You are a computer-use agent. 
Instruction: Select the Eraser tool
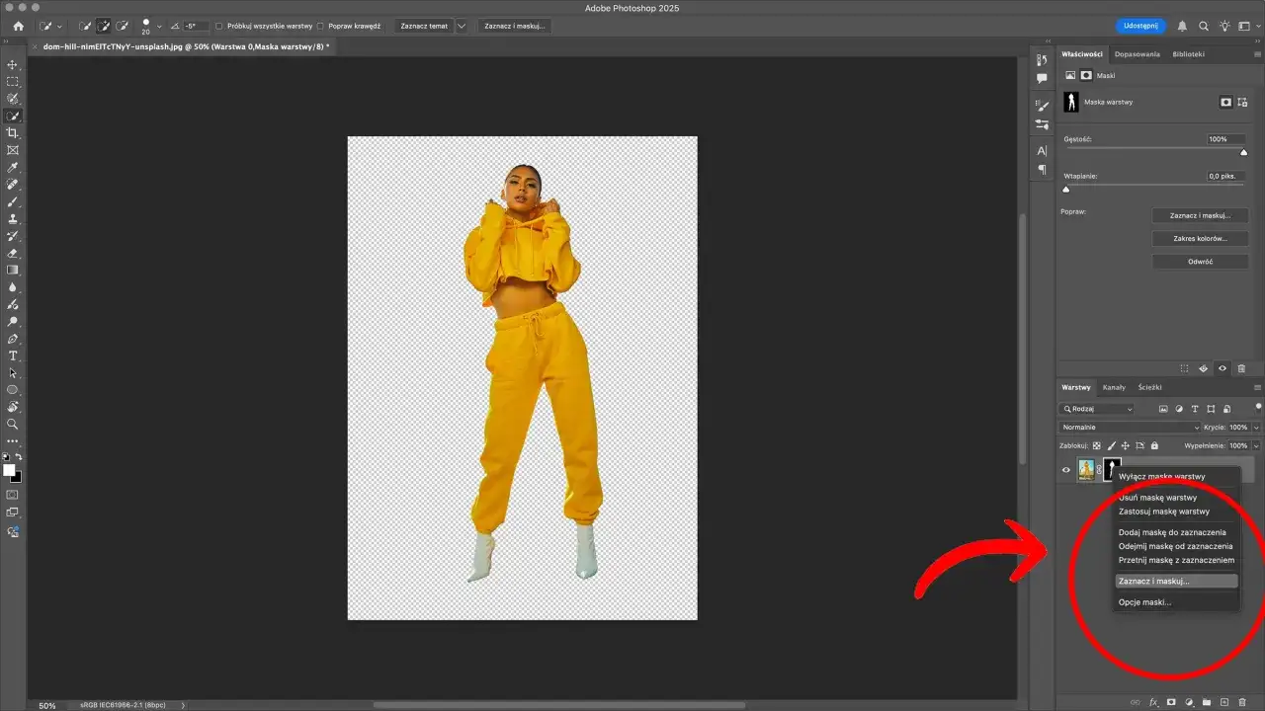coord(13,255)
